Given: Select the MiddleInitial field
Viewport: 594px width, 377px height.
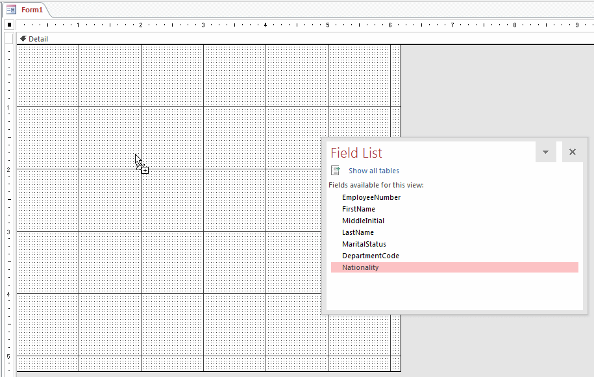Looking at the screenshot, I should 454,221.
